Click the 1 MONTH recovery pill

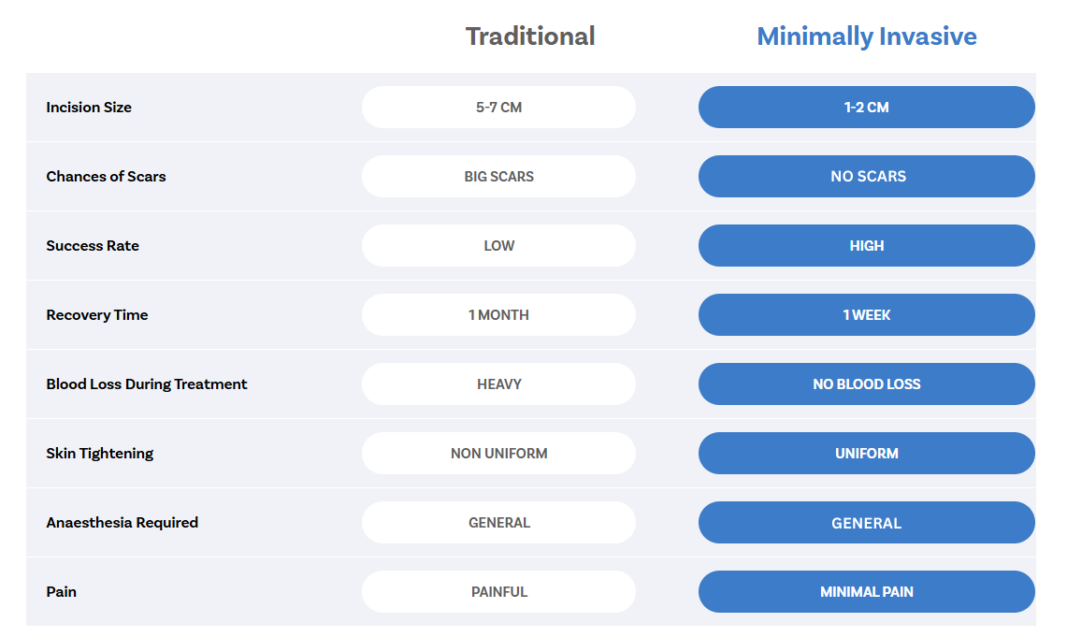(498, 315)
